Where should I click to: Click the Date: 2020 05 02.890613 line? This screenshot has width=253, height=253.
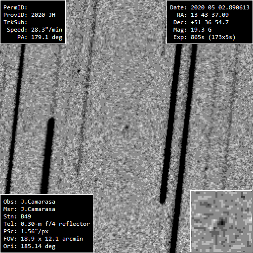210,7
